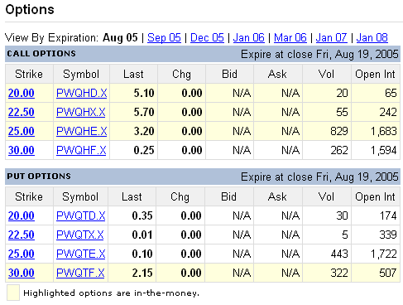The width and height of the screenshot is (403, 305).
Task: Click the Options page heading
Action: (x=30, y=10)
